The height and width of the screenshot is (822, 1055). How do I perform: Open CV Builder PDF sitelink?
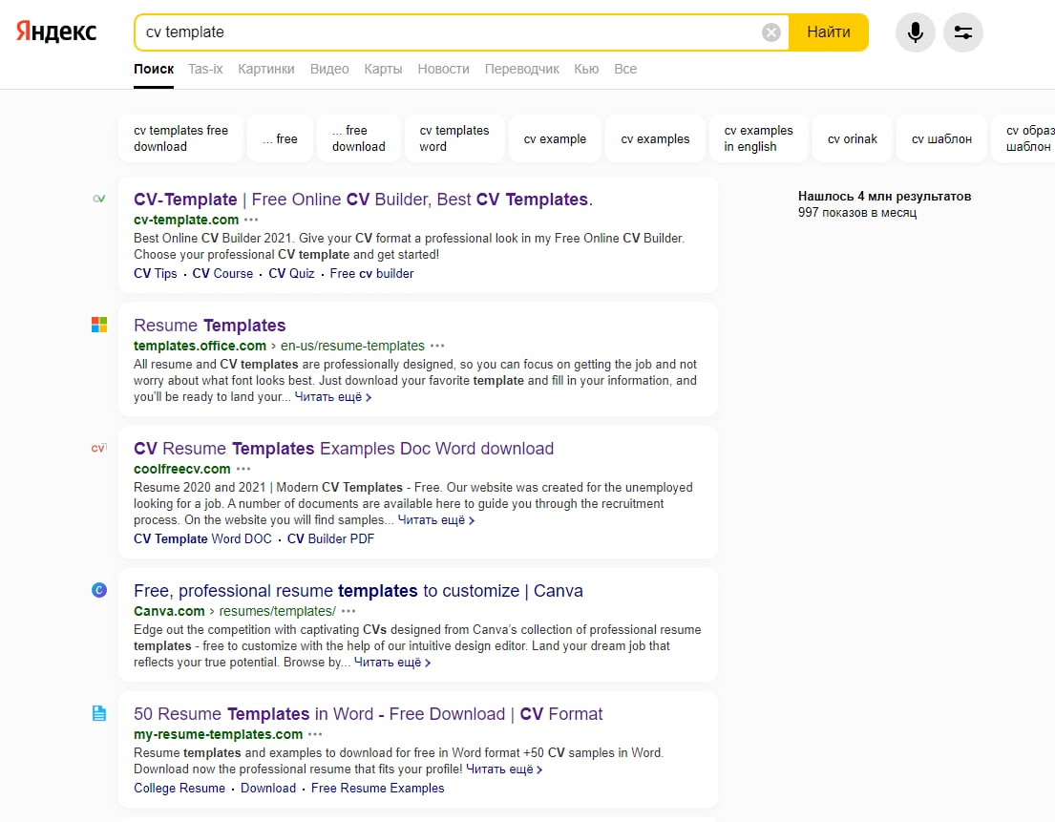pos(330,538)
